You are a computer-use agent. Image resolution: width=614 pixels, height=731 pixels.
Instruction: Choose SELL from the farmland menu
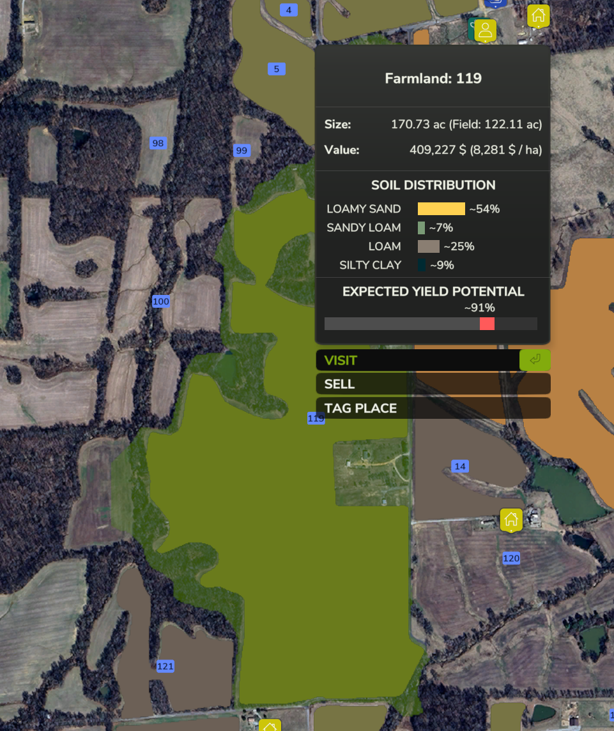[x=433, y=384]
